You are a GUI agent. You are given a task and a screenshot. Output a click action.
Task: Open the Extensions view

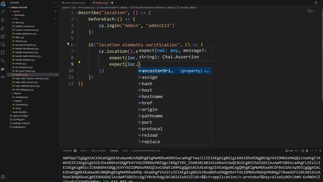coord(3,36)
